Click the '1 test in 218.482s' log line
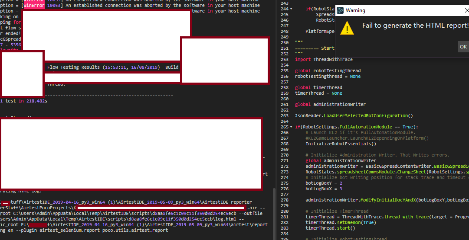469x240 pixels. pos(23,101)
